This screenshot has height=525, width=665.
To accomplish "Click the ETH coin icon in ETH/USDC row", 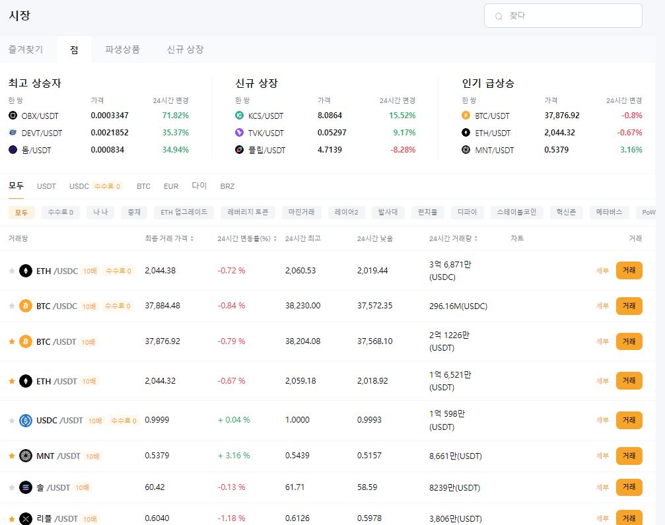I will pos(26,271).
